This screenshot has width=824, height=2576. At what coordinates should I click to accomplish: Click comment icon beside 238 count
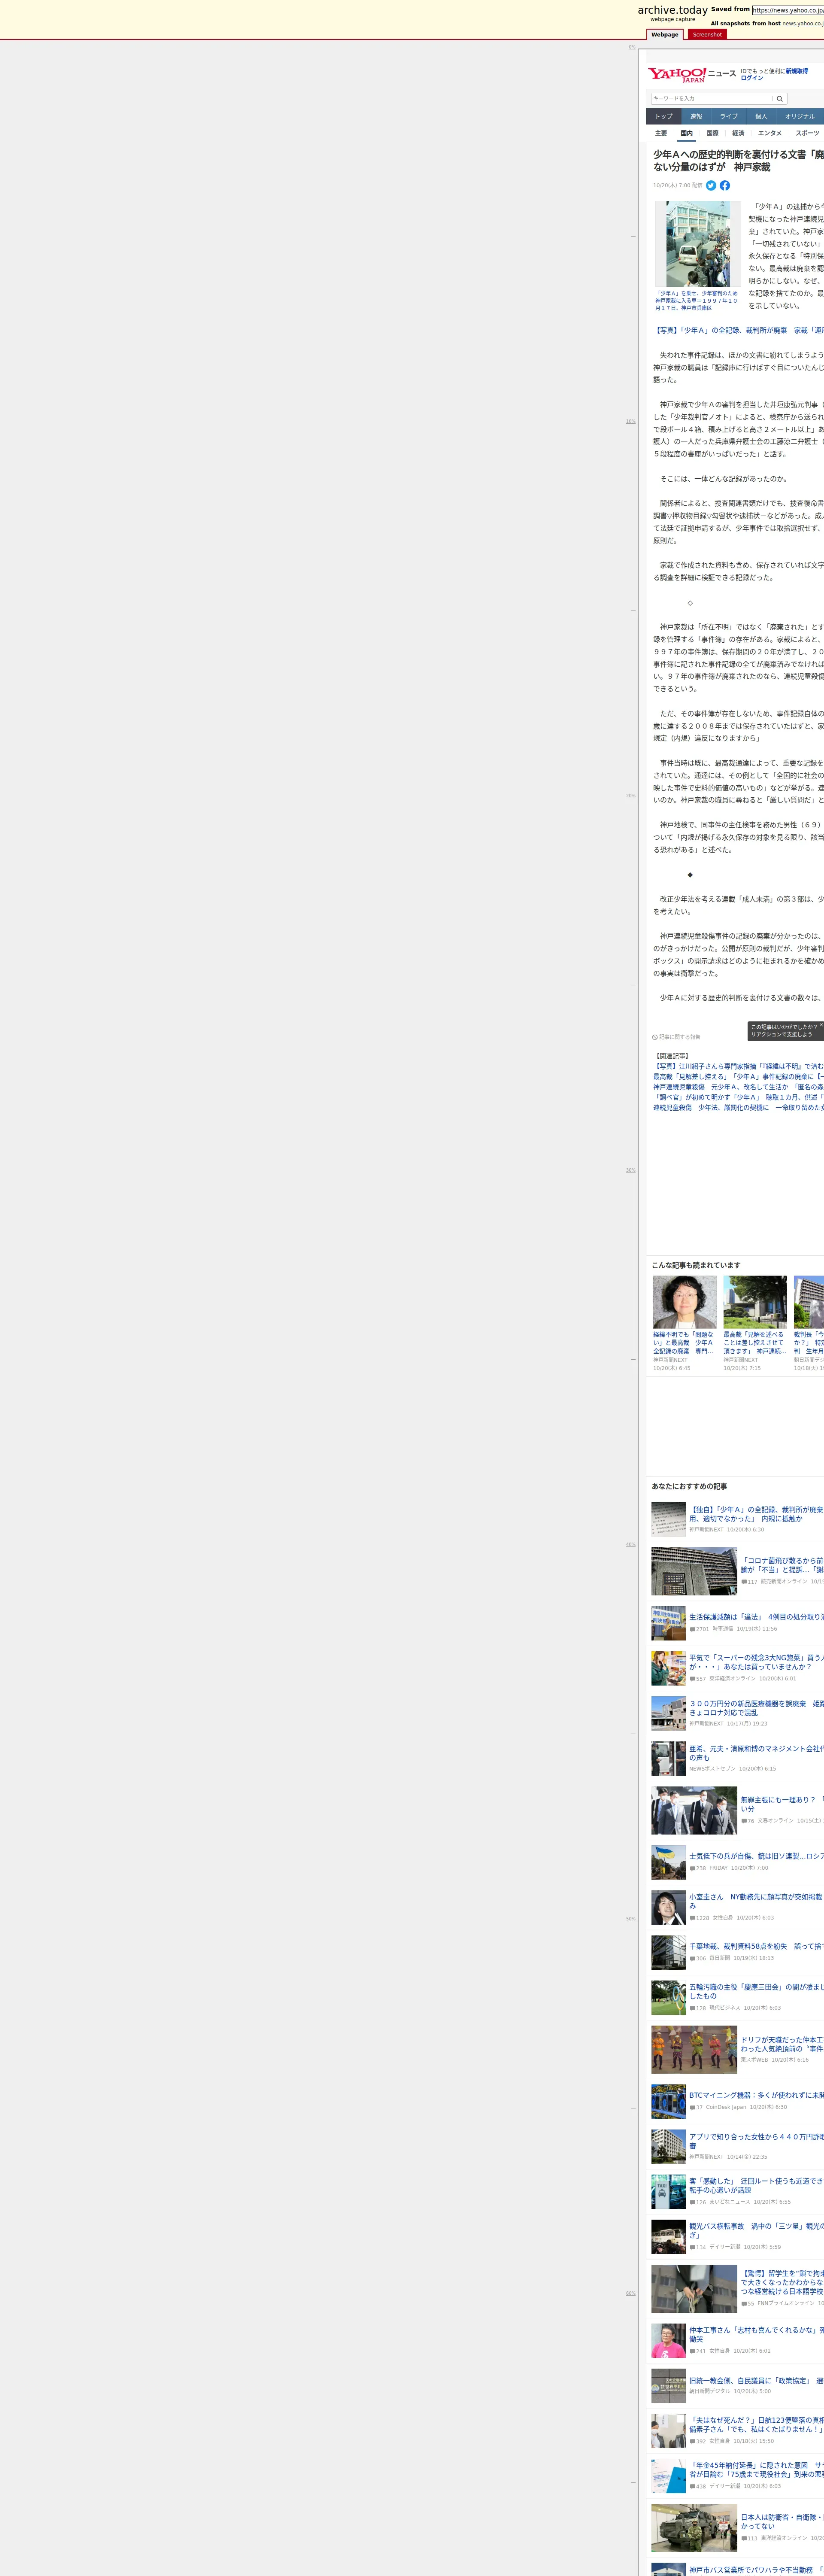pyautogui.click(x=692, y=1868)
